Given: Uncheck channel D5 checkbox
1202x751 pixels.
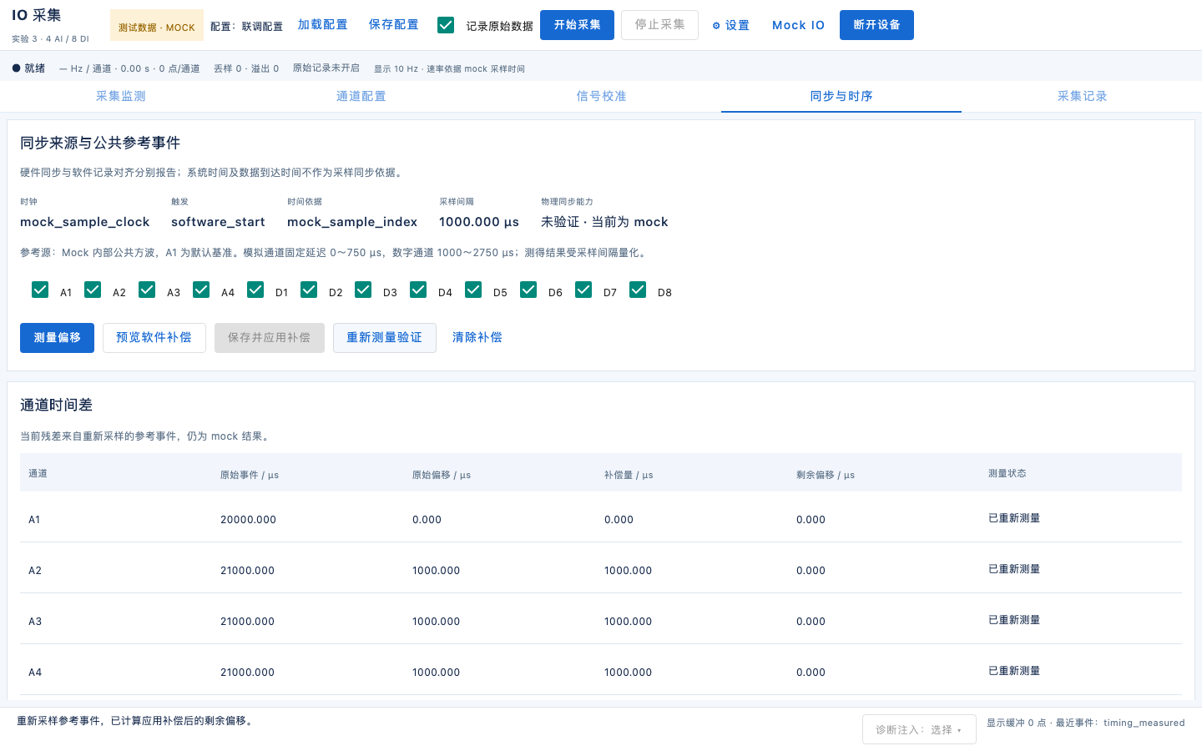Looking at the screenshot, I should click(473, 290).
